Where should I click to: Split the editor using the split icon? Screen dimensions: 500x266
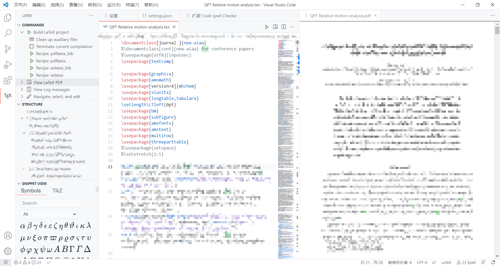tap(284, 27)
